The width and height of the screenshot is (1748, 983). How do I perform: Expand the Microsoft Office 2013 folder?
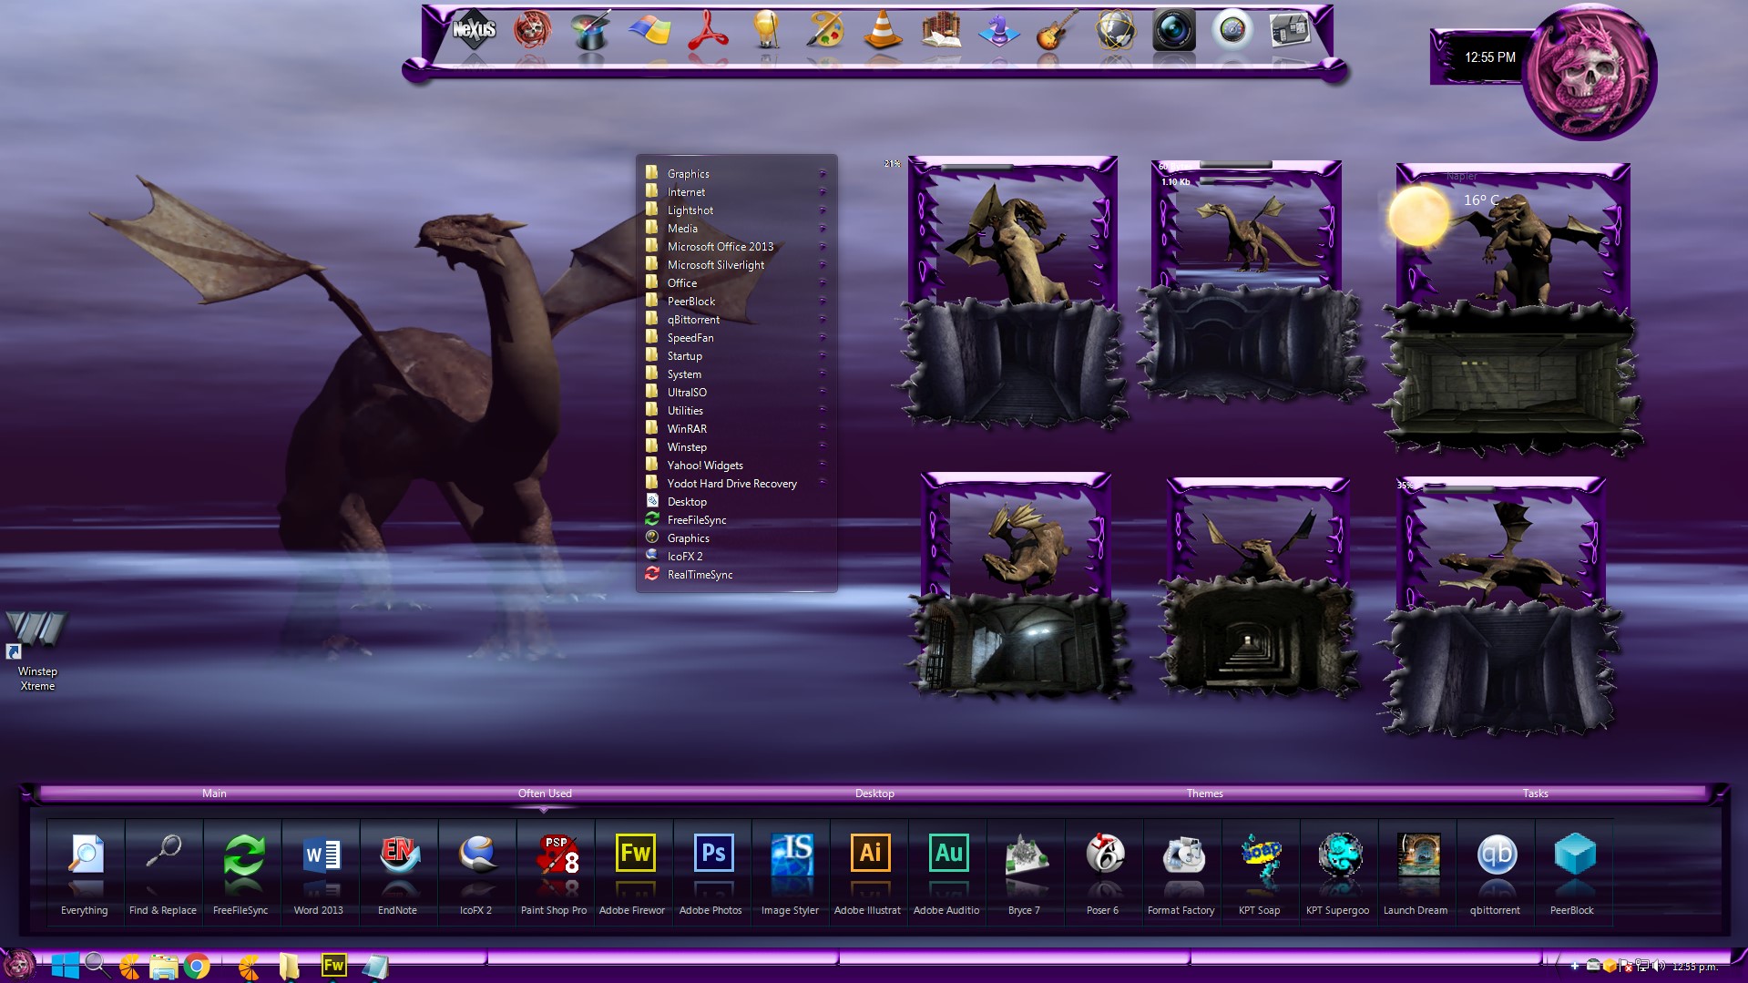pyautogui.click(x=720, y=247)
